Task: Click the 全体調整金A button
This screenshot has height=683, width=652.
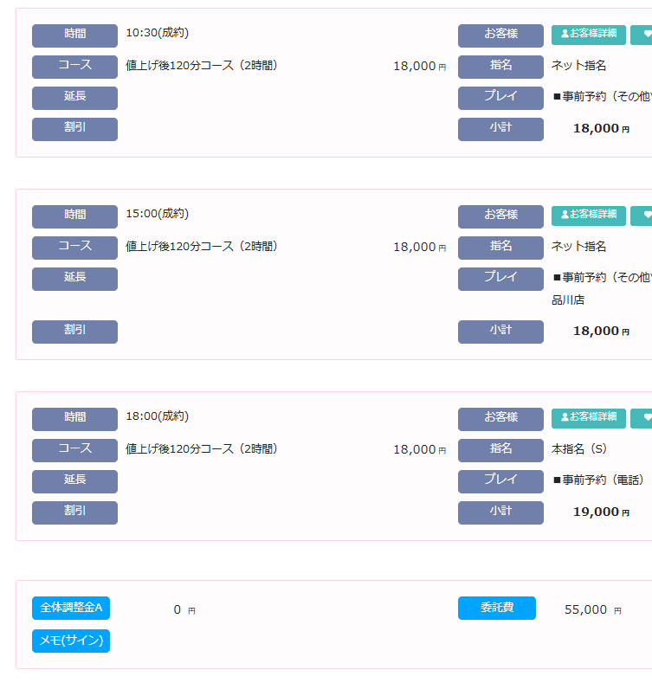Action: [71, 609]
